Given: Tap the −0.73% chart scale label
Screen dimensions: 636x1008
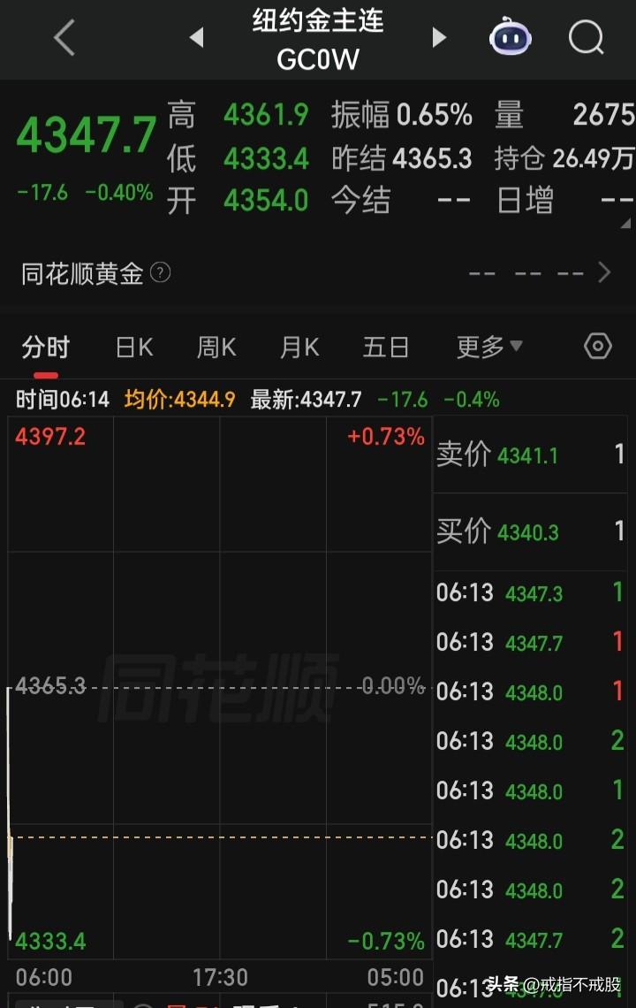Looking at the screenshot, I should pyautogui.click(x=385, y=941).
